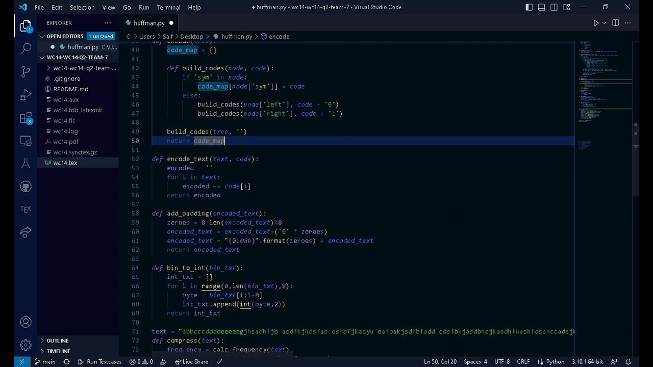
Task: Switch git branch via main in status bar
Action: [x=45, y=362]
